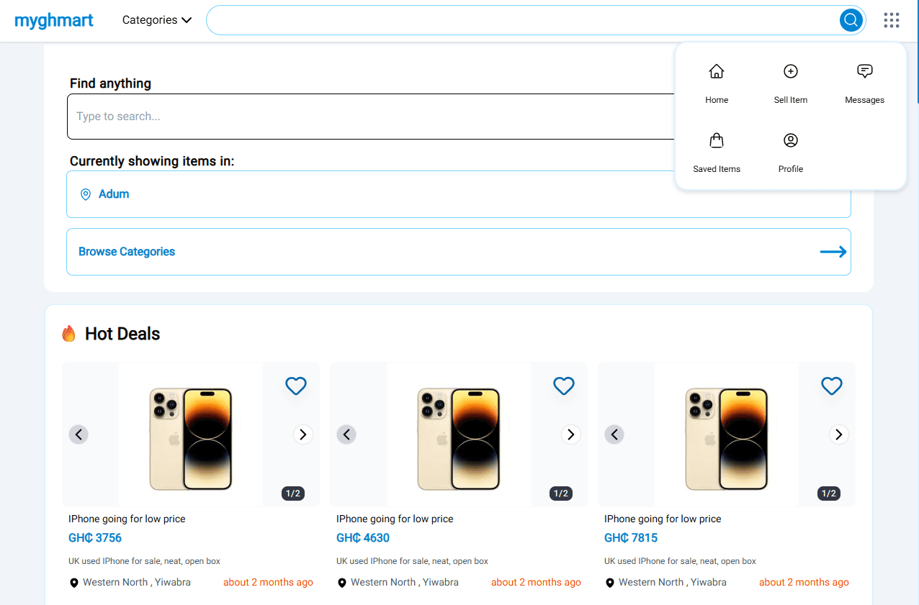This screenshot has width=919, height=605.
Task: Favorite the GH₵ 4630 iPhone listing
Action: 564,386
